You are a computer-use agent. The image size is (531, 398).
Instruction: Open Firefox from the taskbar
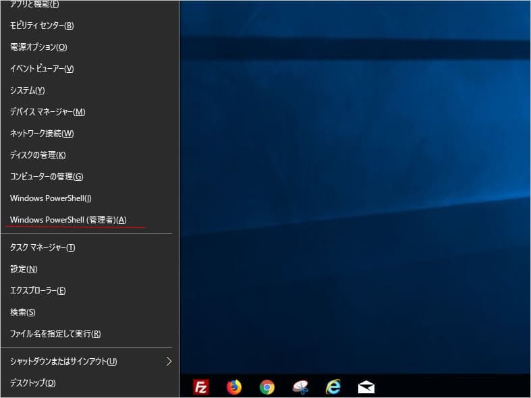pyautogui.click(x=234, y=387)
